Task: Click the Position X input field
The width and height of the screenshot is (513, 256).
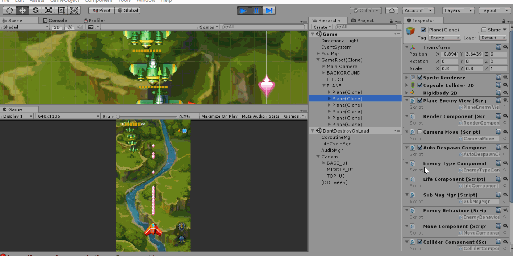Action: point(449,54)
